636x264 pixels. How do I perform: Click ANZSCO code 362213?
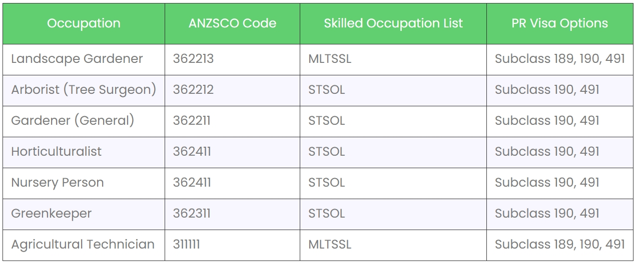click(x=193, y=59)
